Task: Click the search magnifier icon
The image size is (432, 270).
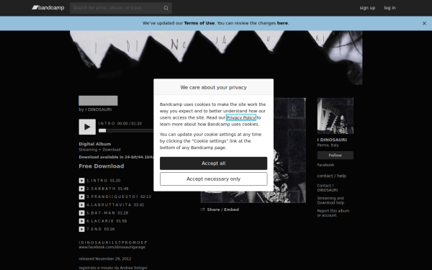Action: point(166,8)
